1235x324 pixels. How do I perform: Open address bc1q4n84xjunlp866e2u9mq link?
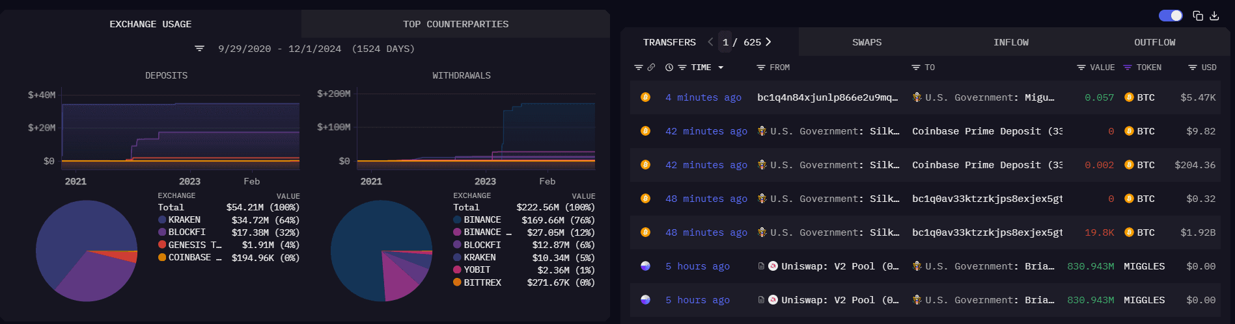coord(827,97)
